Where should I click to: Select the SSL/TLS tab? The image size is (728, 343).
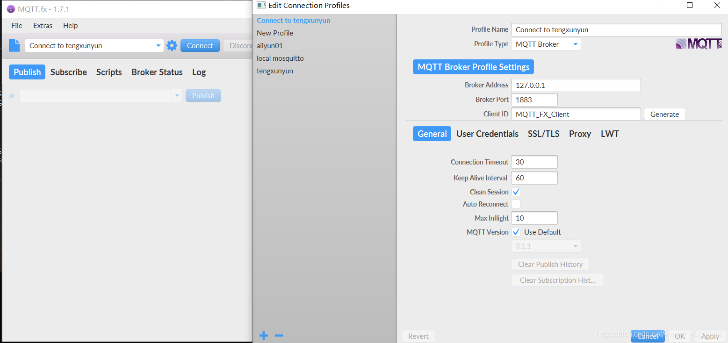point(543,134)
